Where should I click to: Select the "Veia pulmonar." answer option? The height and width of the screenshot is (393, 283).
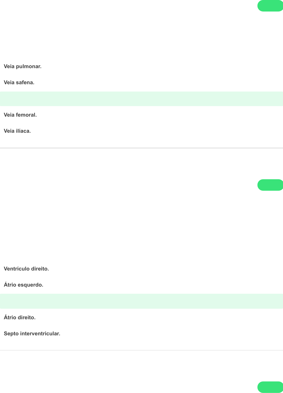tap(23, 67)
